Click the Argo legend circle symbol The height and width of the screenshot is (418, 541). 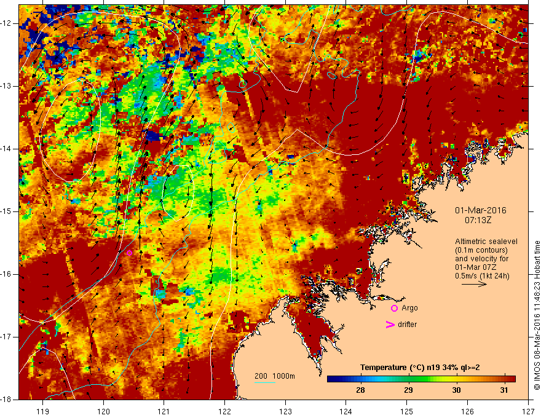coord(394,309)
